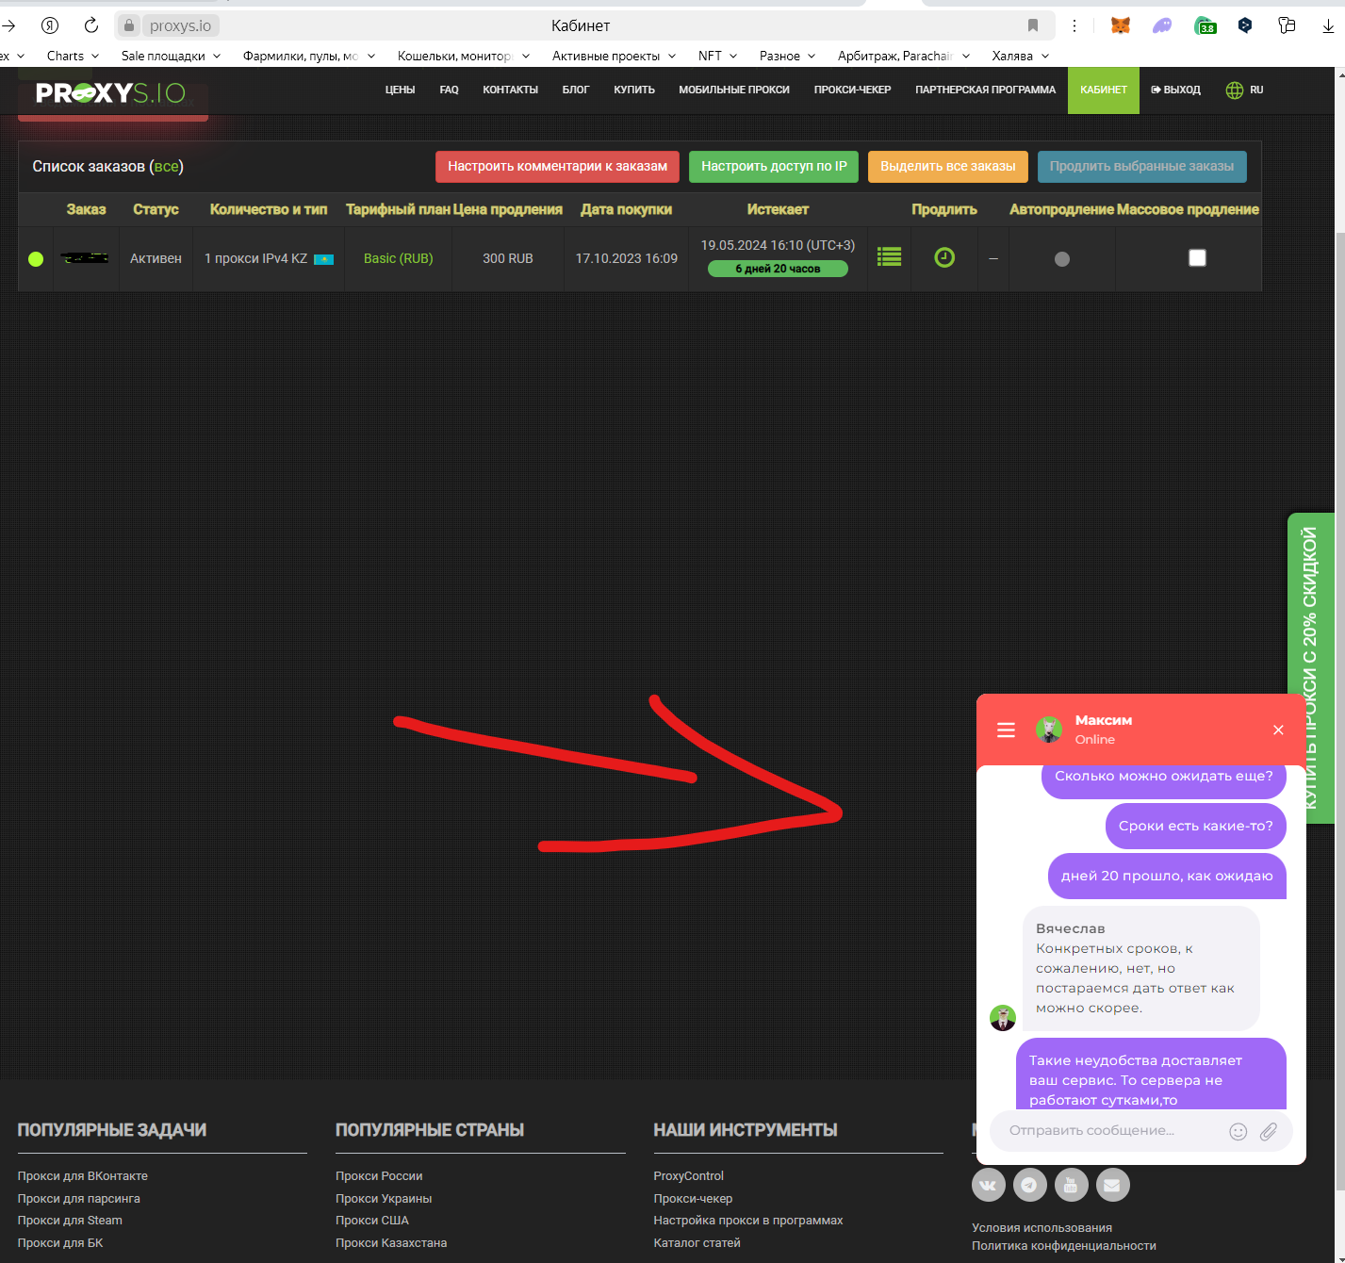Screen dimensions: 1345x1263
Task: Click the clock icon to extend the order
Action: 944,257
